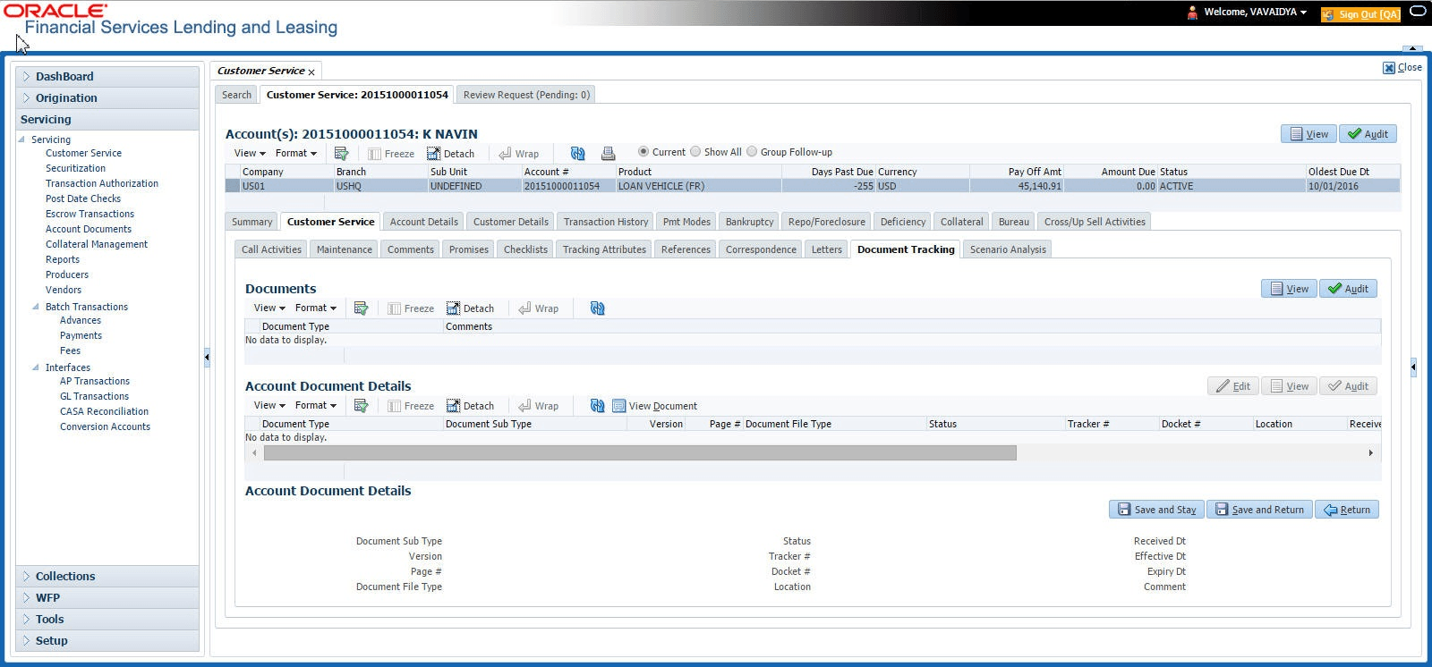Click the Return button

coord(1347,510)
